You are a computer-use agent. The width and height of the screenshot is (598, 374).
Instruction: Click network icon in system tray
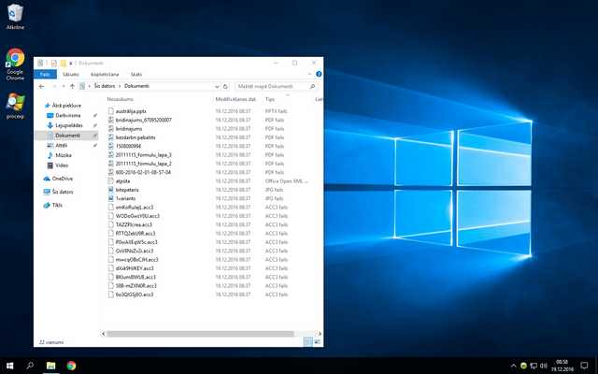(x=534, y=366)
